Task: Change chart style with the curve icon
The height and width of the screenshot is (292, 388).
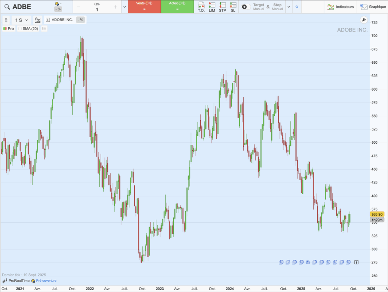Action: [38, 19]
